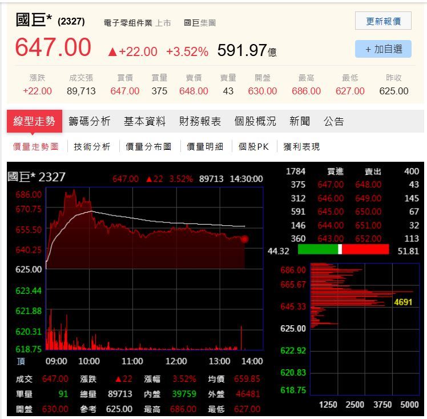Switch to the 籌碼分析 tab
The width and height of the screenshot is (427, 419).
point(89,121)
